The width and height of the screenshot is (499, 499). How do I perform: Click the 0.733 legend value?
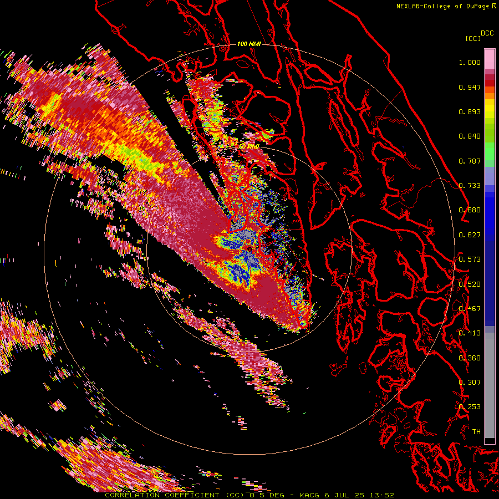(470, 186)
